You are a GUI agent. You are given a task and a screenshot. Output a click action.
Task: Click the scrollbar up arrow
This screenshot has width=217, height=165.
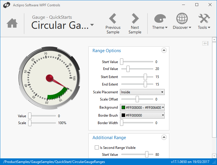coord(214,40)
